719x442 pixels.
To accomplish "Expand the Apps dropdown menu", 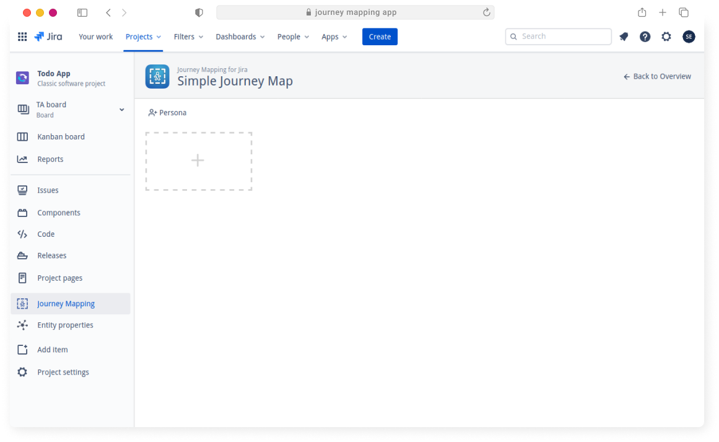I will pos(334,37).
